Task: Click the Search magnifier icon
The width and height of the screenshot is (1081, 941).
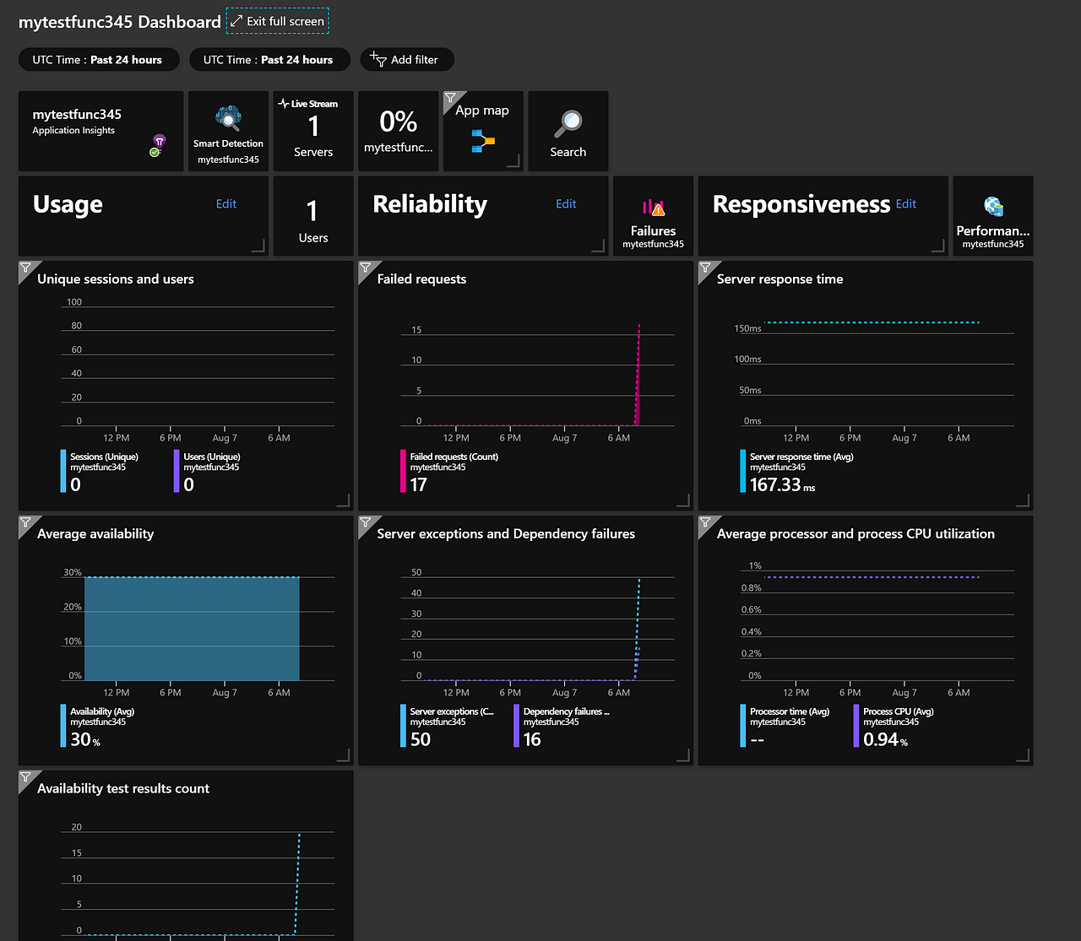Action: point(568,124)
